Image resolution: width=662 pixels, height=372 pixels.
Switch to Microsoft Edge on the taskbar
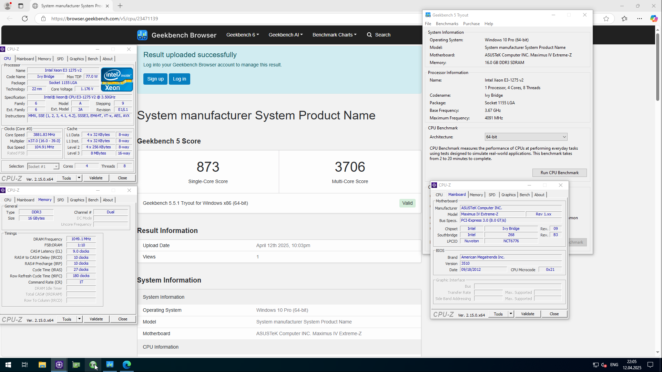click(x=127, y=365)
